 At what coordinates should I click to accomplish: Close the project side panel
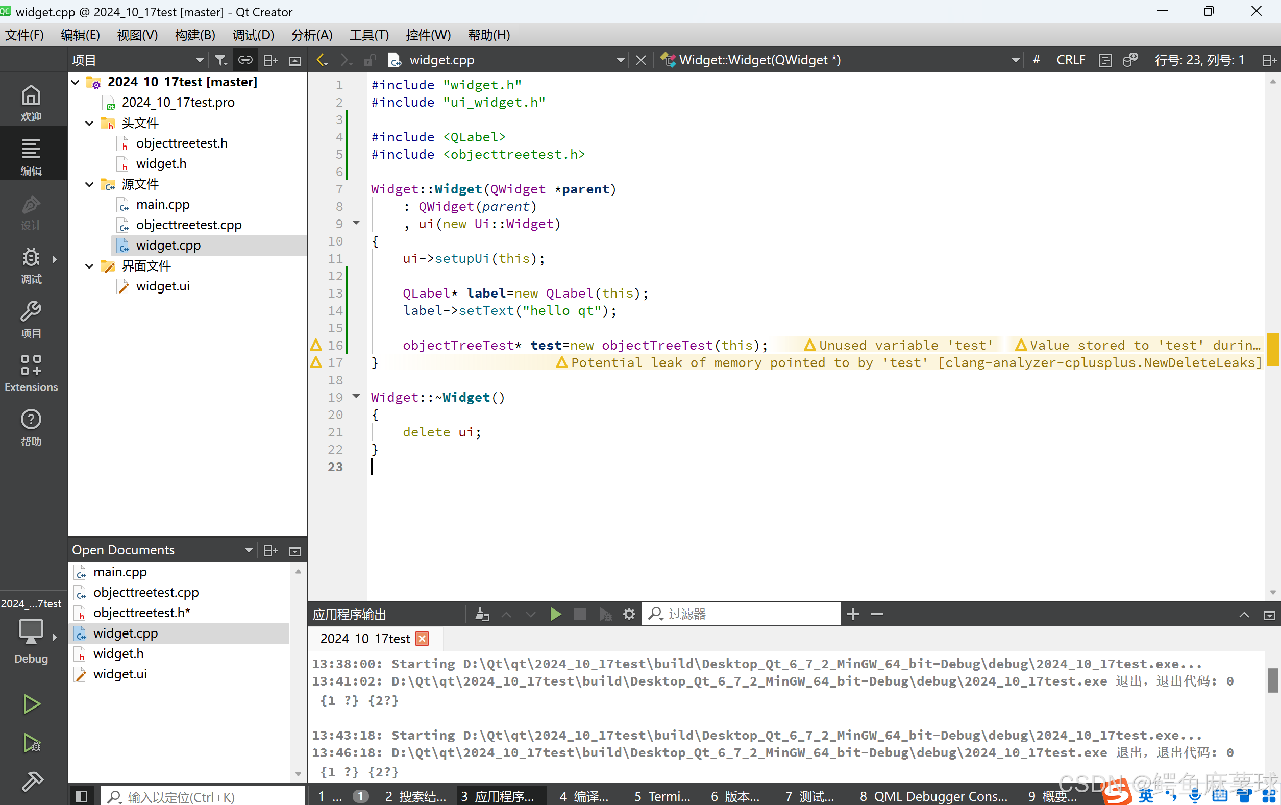coord(295,60)
